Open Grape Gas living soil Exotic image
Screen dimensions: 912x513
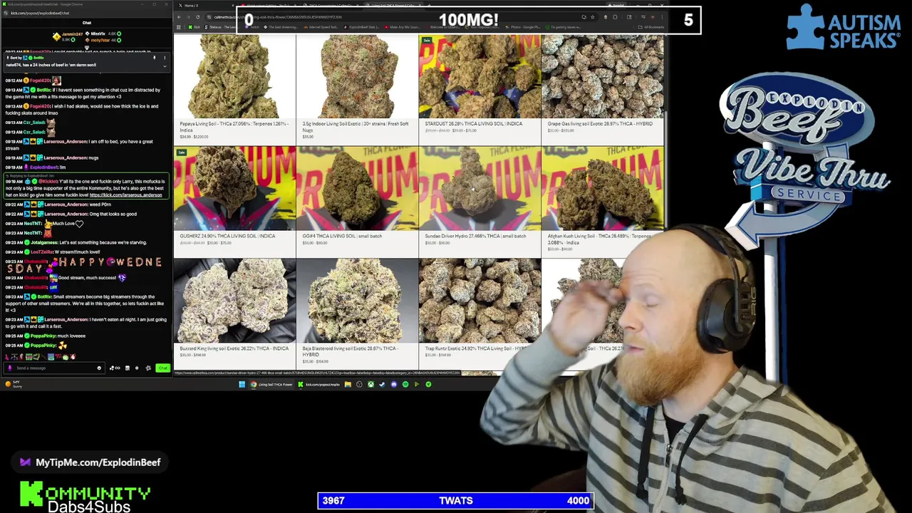coord(602,76)
